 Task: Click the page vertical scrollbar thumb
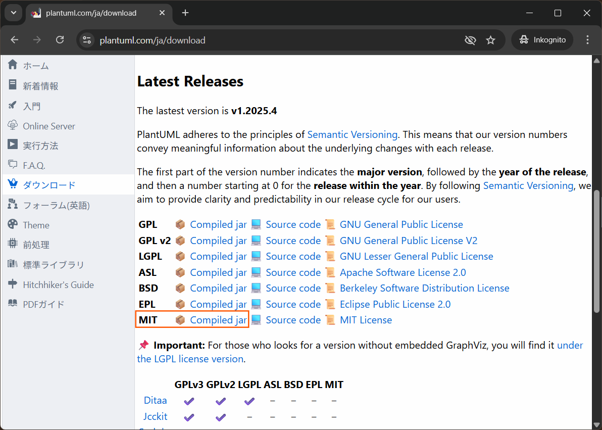[596, 252]
